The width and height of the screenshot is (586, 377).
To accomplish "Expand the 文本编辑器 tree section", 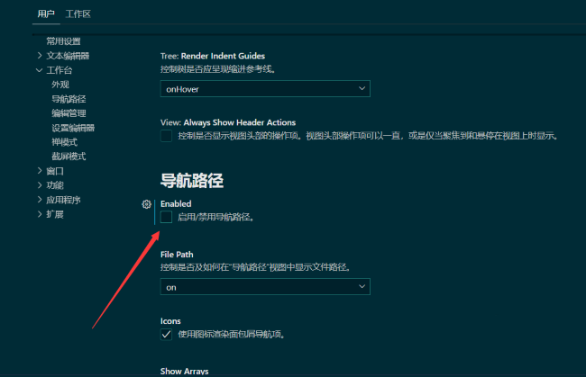I will point(68,56).
